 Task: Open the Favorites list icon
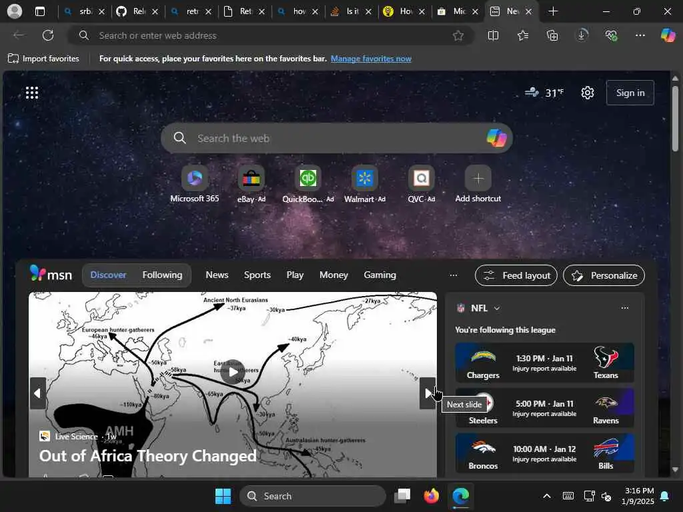coord(523,35)
